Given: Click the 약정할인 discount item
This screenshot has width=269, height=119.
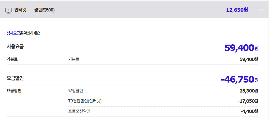Looking at the screenshot, I should [75, 91].
